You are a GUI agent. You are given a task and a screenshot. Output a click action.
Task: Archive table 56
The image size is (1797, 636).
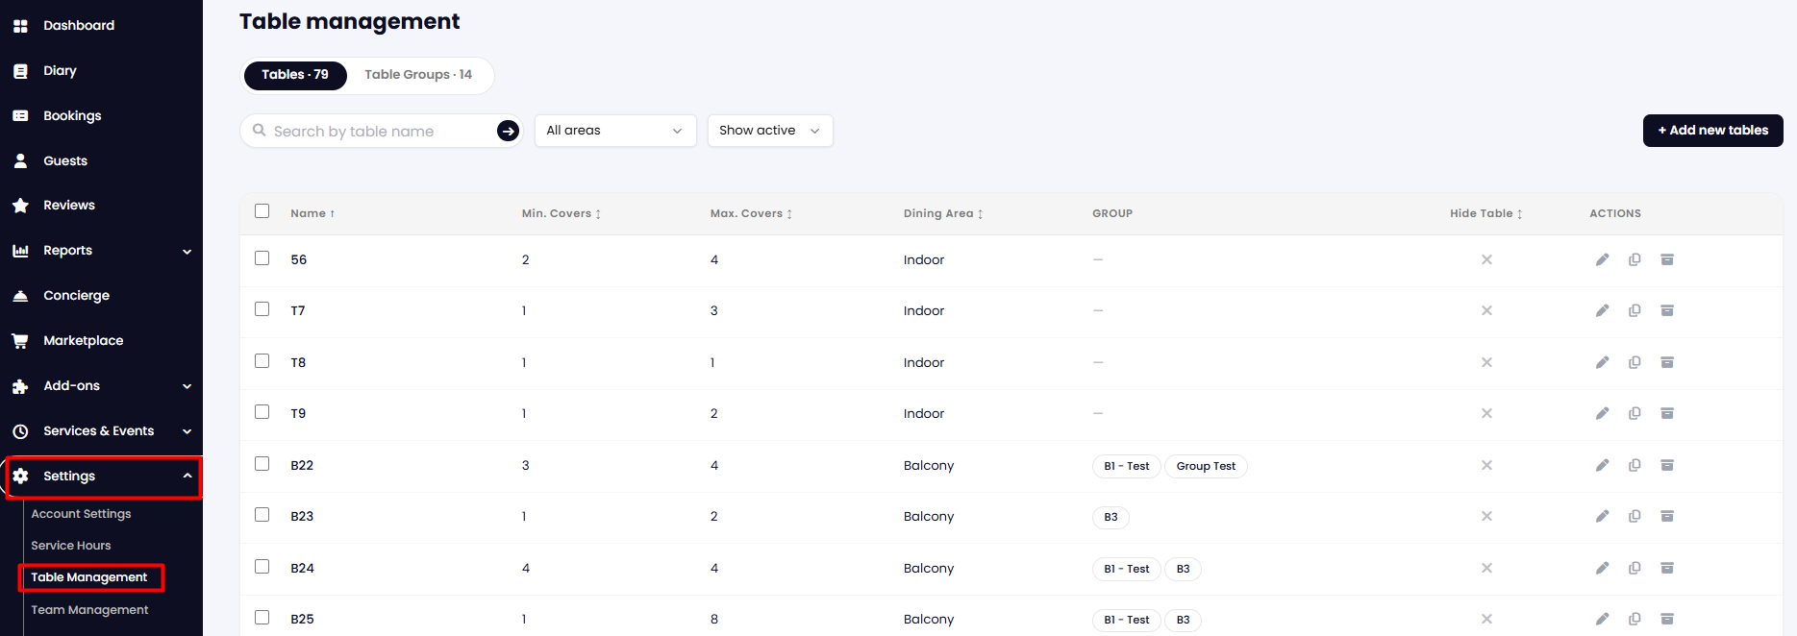click(x=1667, y=259)
